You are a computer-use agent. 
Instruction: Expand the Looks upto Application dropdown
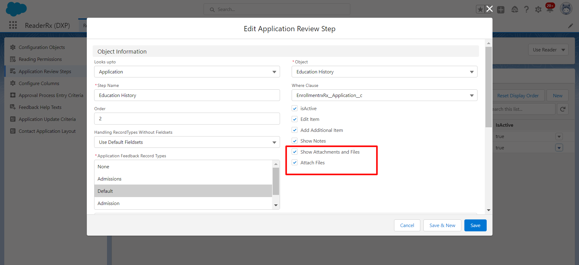187,72
